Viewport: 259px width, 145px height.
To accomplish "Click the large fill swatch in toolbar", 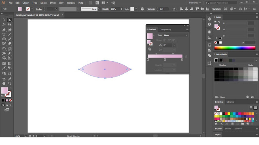I will tap(4, 90).
